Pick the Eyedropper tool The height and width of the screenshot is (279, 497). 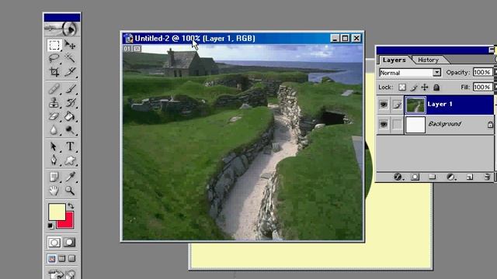(x=70, y=177)
